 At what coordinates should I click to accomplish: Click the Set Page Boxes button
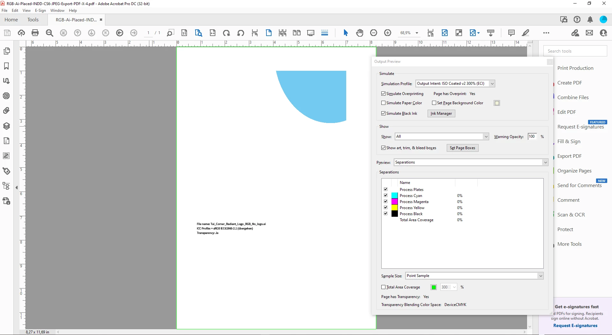coord(462,148)
